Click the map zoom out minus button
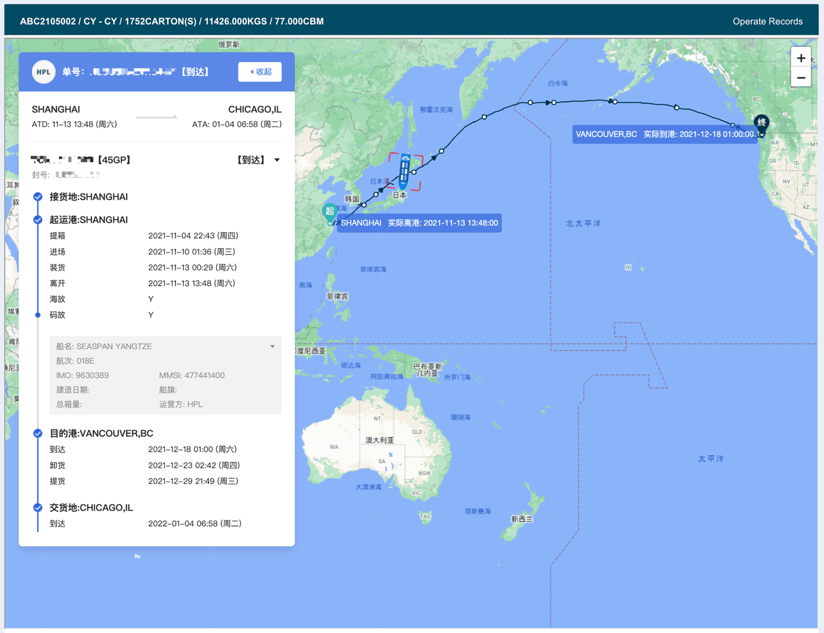 pos(801,78)
